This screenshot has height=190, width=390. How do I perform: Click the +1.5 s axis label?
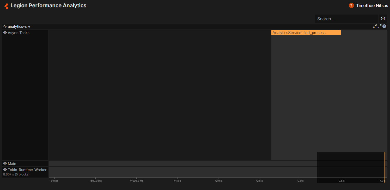[x=177, y=181]
